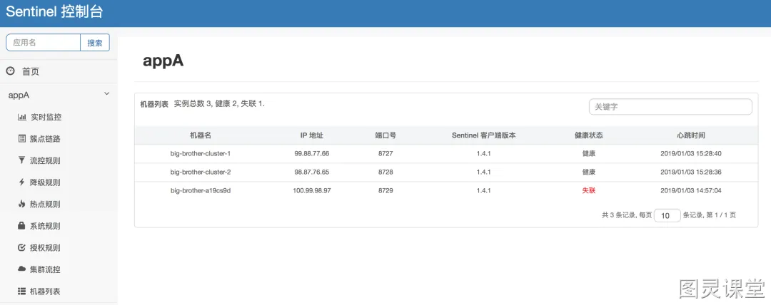Open 机器列表 in sidebar
Screen dimensions: 771x305
pos(45,291)
